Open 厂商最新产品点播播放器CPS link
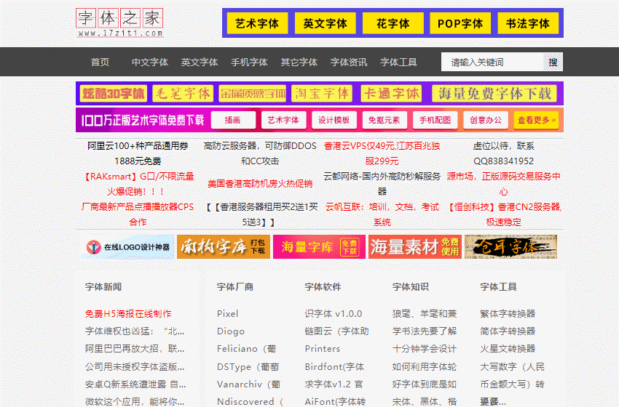619x407 pixels. tap(138, 214)
